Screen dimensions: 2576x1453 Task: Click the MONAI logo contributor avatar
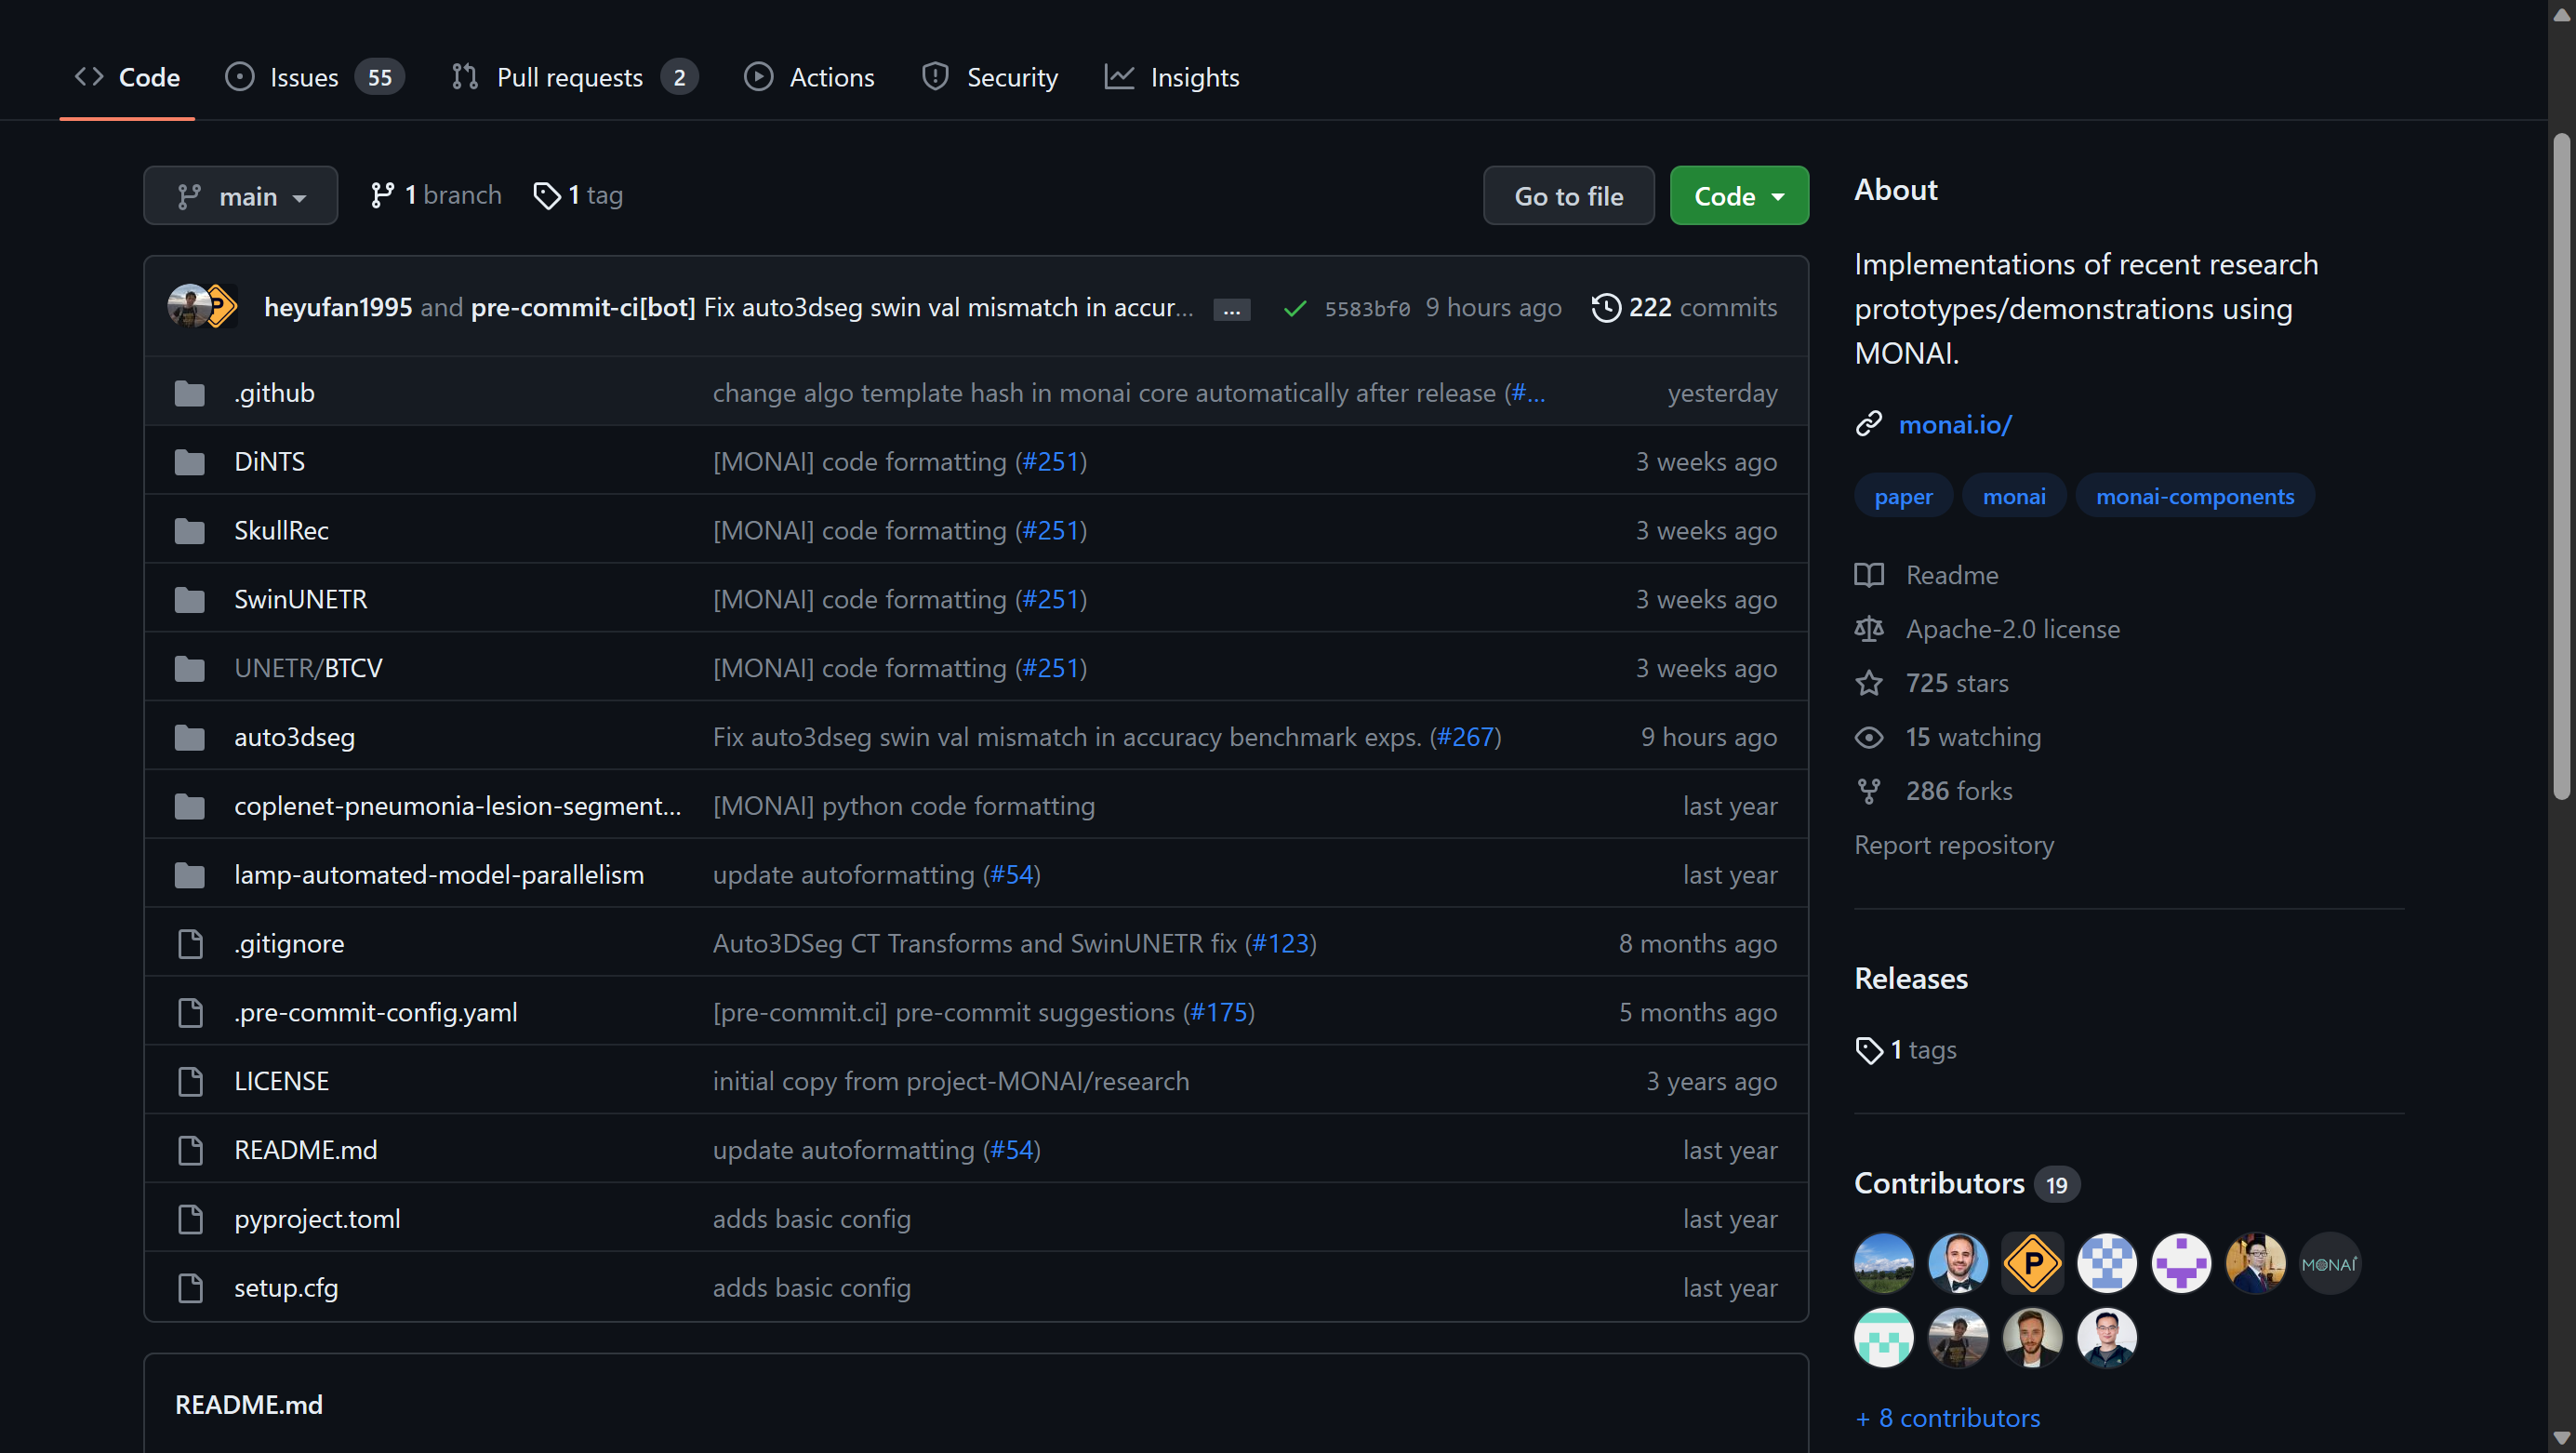2329,1263
